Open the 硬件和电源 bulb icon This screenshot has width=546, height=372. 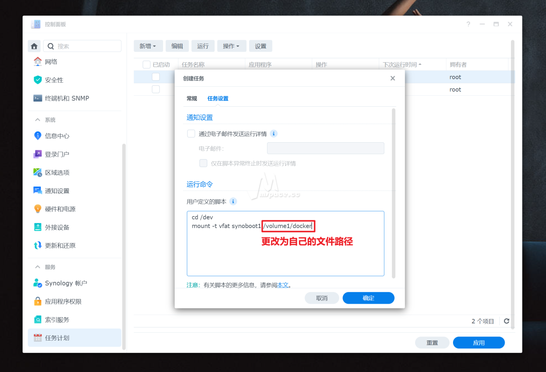click(38, 209)
